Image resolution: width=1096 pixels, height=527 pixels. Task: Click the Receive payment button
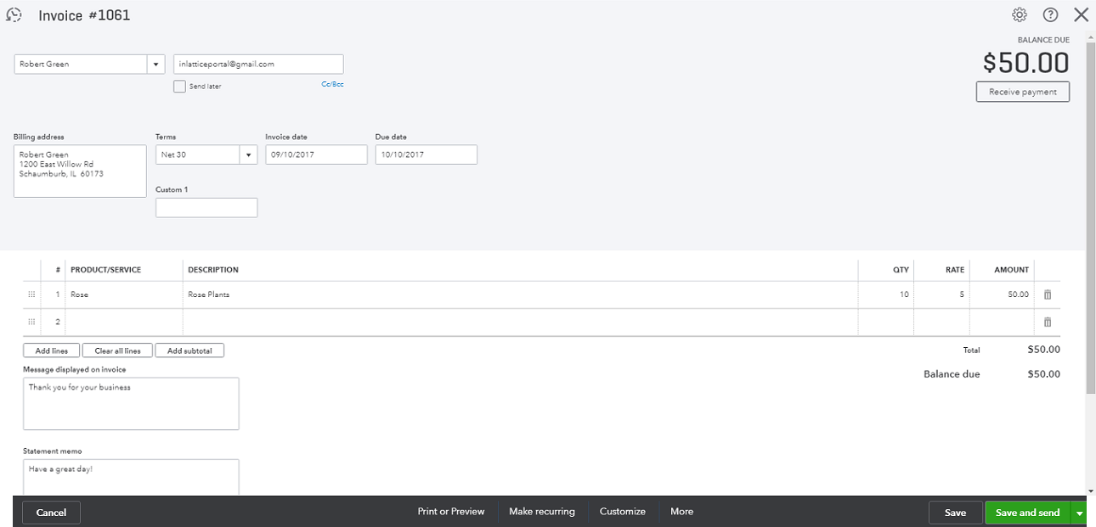[x=1022, y=92]
